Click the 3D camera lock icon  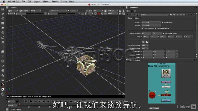tap(105, 11)
